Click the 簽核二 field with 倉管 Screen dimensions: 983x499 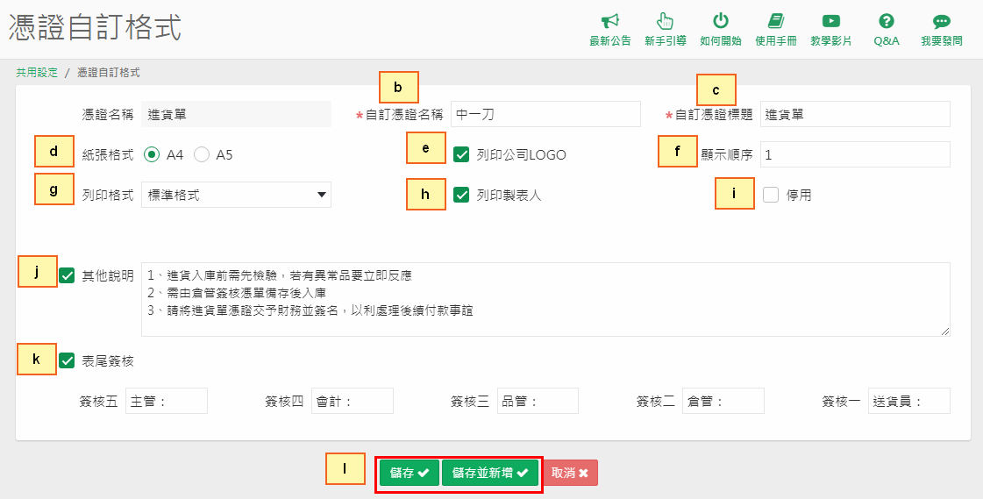click(723, 401)
